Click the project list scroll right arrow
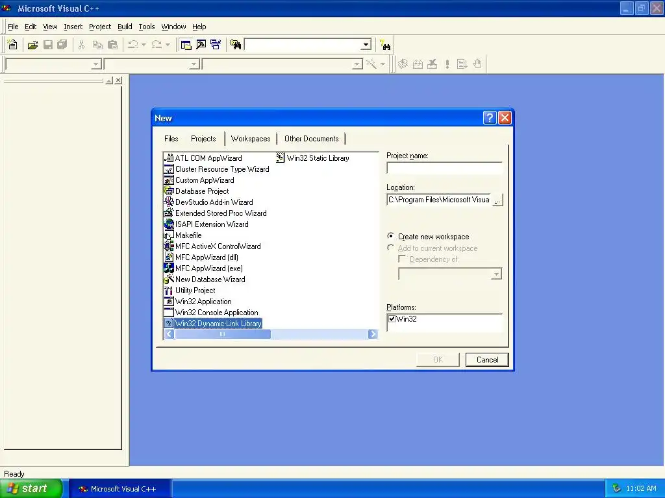The width and height of the screenshot is (665, 498). pos(373,334)
